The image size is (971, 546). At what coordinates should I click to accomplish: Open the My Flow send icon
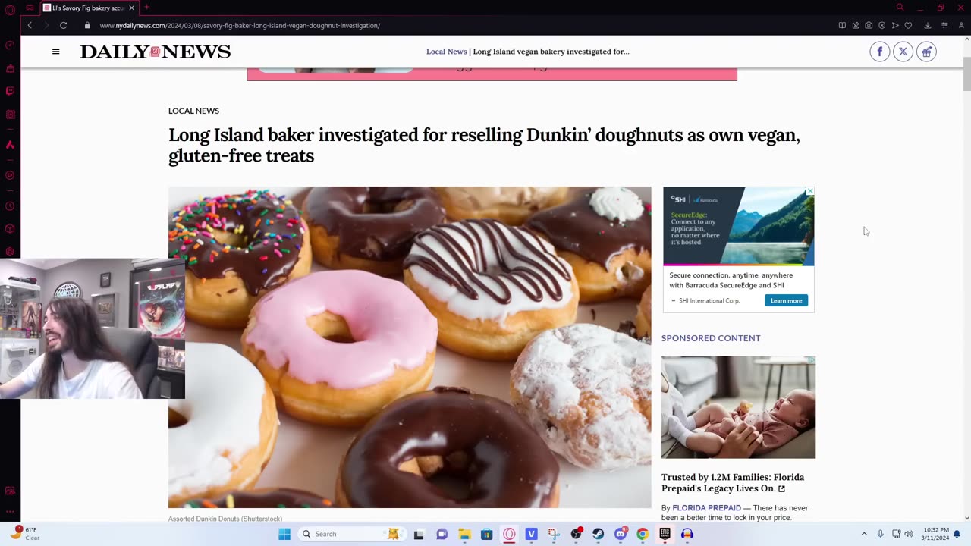(x=895, y=25)
